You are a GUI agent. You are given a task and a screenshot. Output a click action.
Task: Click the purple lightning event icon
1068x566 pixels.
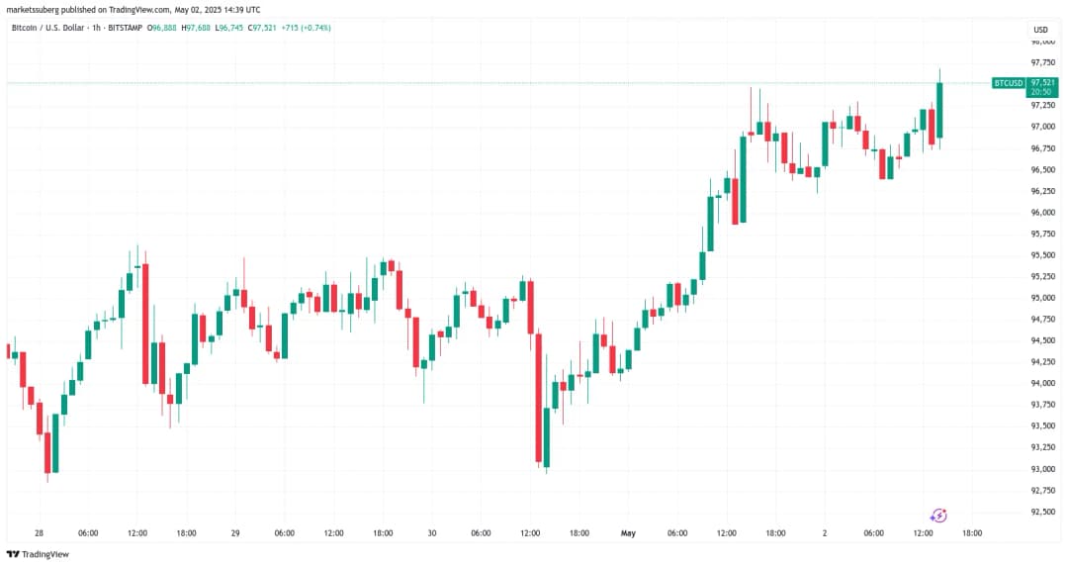(x=938, y=516)
